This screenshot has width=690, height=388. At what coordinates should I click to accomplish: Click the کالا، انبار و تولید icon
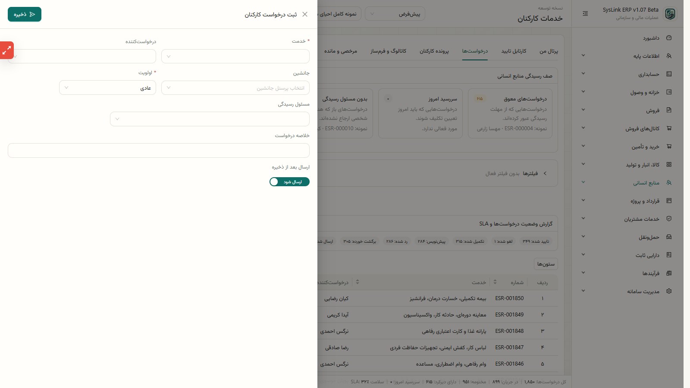669,165
